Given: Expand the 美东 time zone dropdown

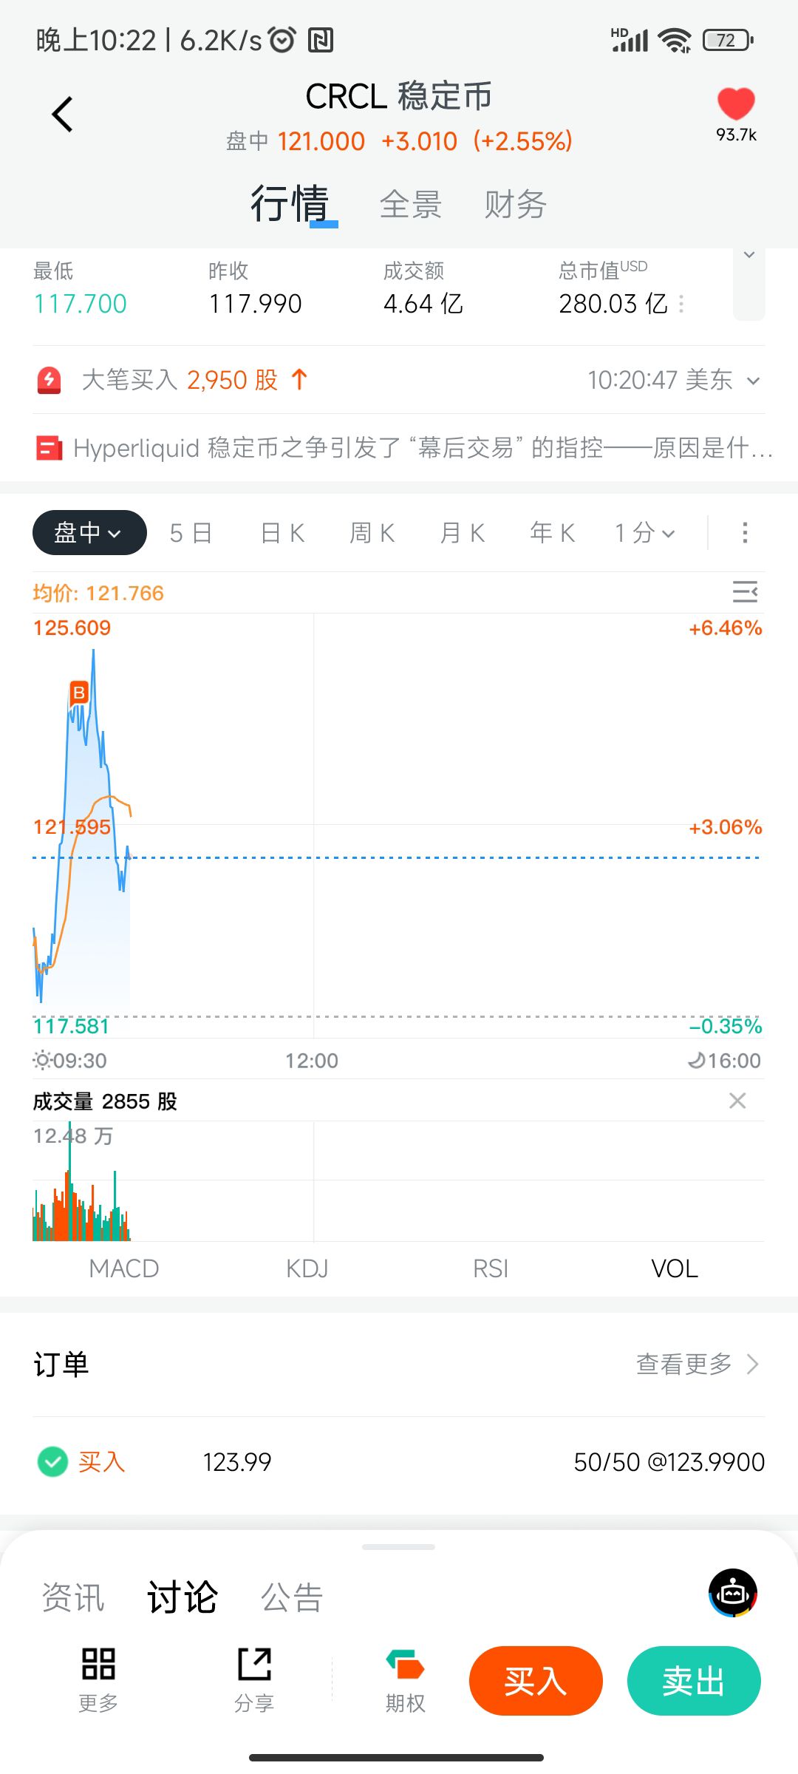Looking at the screenshot, I should (x=753, y=381).
